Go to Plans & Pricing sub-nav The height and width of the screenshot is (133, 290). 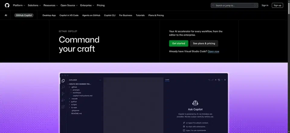point(156,15)
